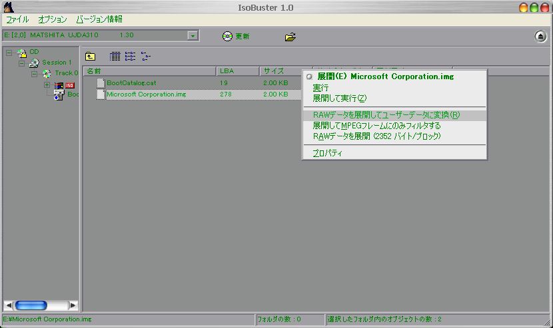Image resolution: width=553 pixels, height=328 pixels.
Task: Click the 更新 refresh label
Action: [243, 37]
